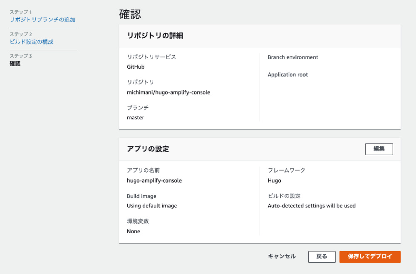Click the キャンセル button

coord(282,257)
